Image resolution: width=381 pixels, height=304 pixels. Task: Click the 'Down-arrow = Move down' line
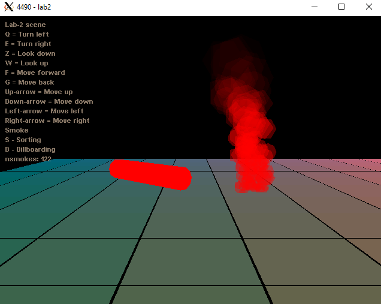point(49,101)
